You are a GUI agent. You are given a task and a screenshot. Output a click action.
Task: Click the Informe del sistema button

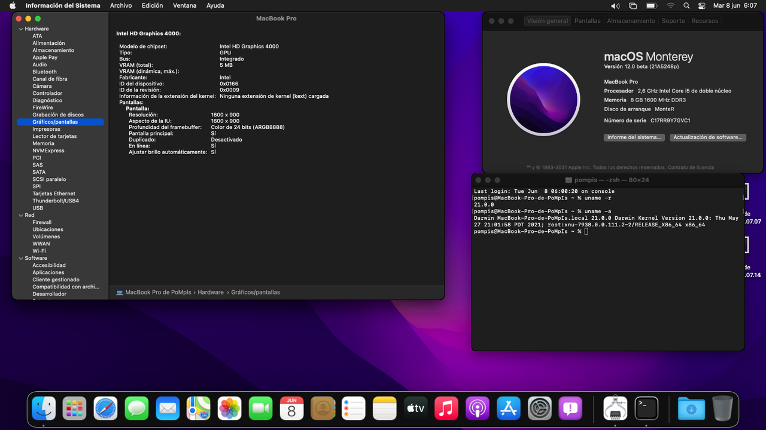[634, 137]
